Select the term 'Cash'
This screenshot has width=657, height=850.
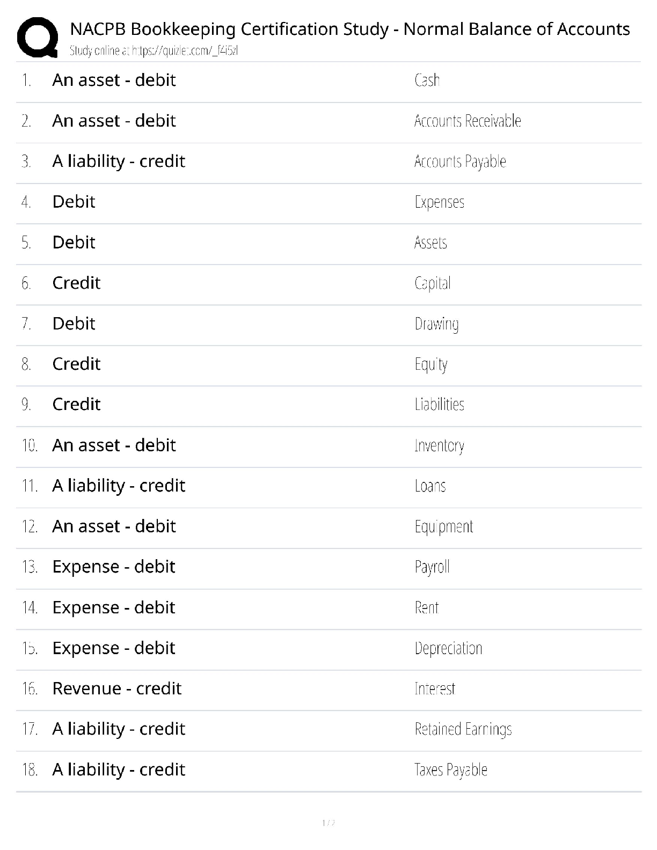click(x=427, y=80)
